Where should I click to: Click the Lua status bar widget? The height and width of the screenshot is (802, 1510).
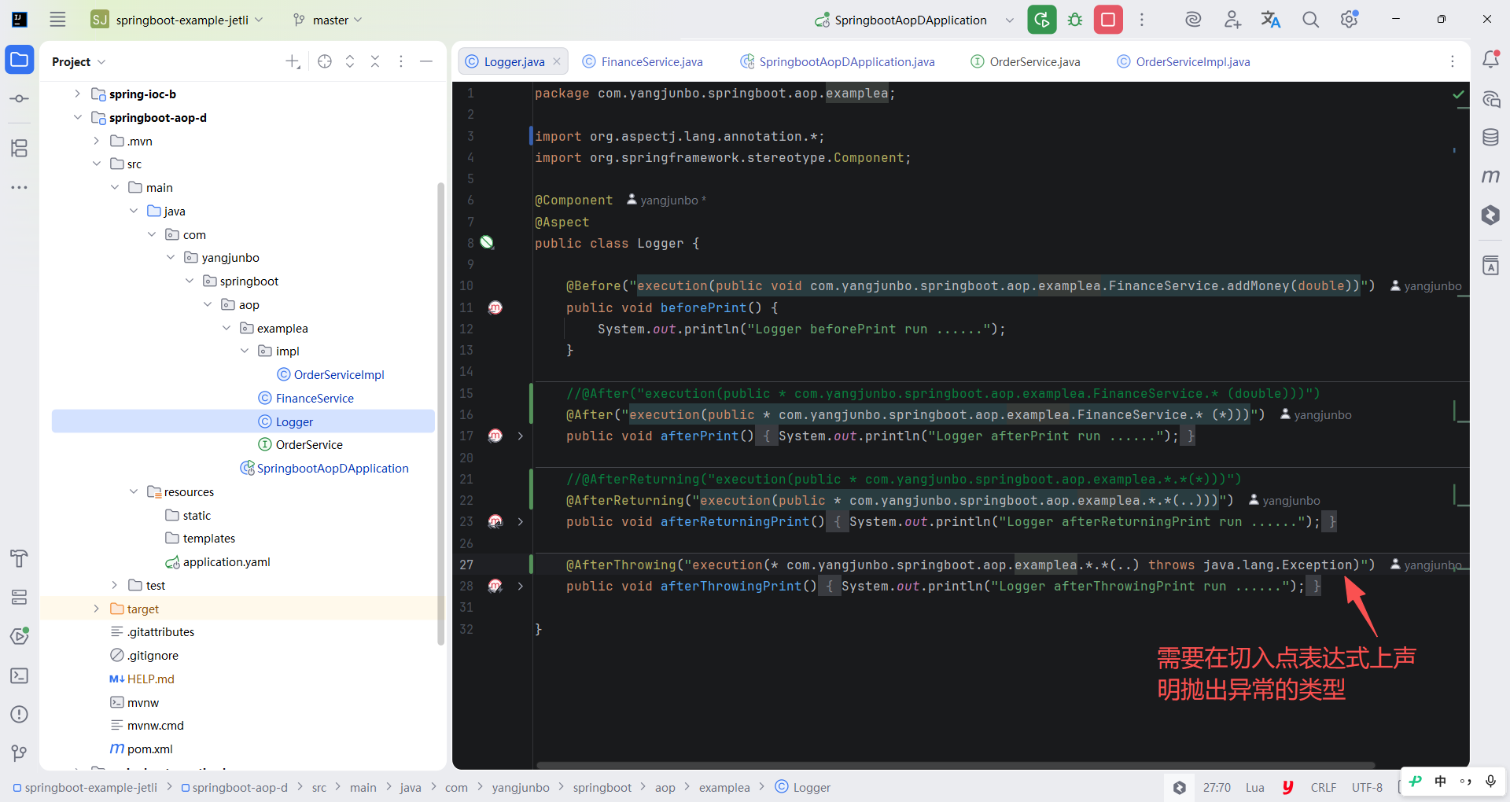point(1255,787)
